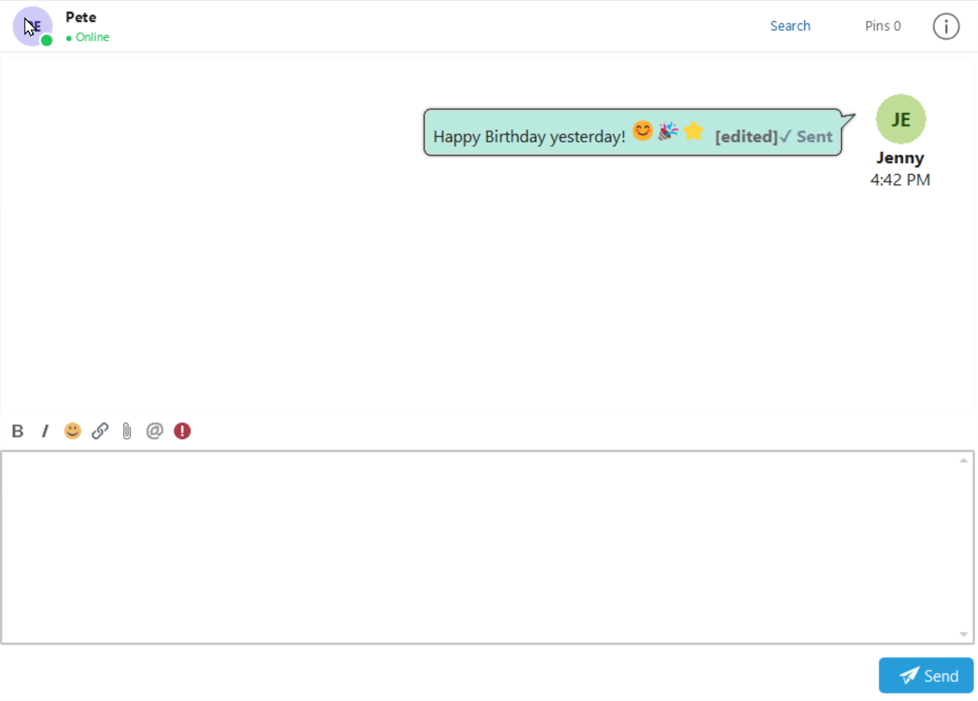This screenshot has width=978, height=701.
Task: Click the star emoji in the message
Action: pos(693,131)
